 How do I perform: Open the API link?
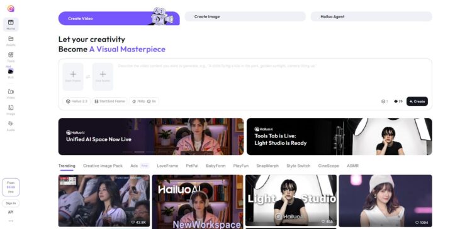[11, 212]
